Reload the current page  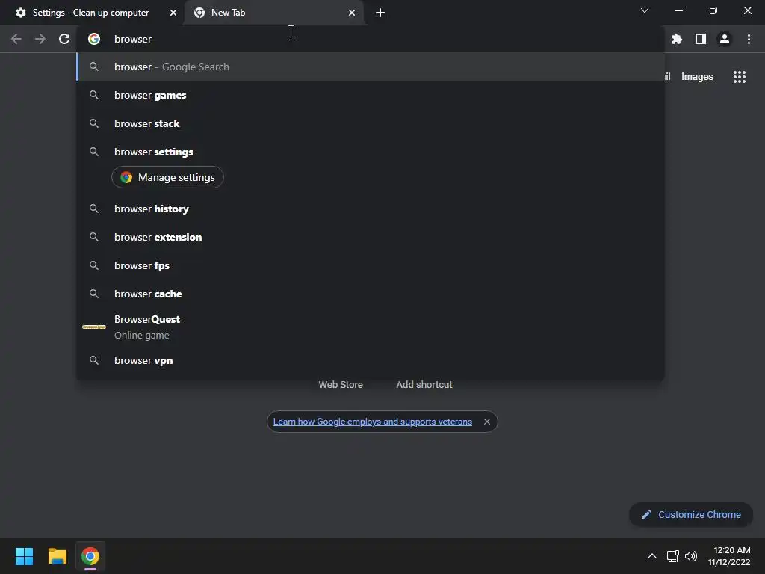coord(64,39)
